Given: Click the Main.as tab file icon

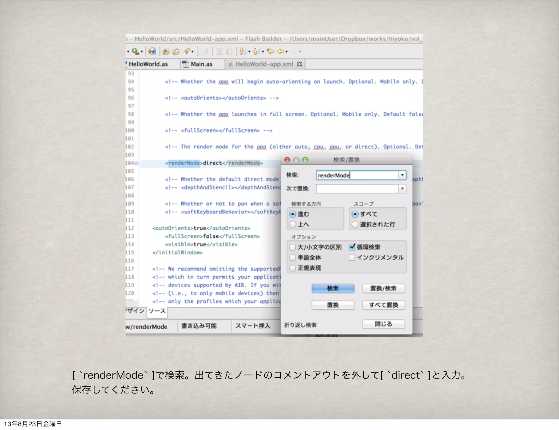Looking at the screenshot, I should click(x=186, y=64).
